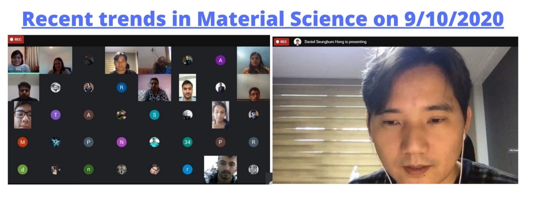Select the blue lowercase 'r' avatar
The width and height of the screenshot is (545, 205).
(187, 169)
